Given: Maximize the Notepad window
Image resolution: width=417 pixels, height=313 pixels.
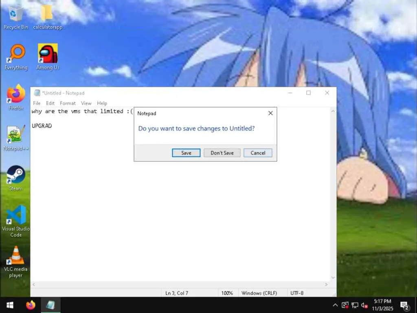Looking at the screenshot, I should click(x=309, y=93).
